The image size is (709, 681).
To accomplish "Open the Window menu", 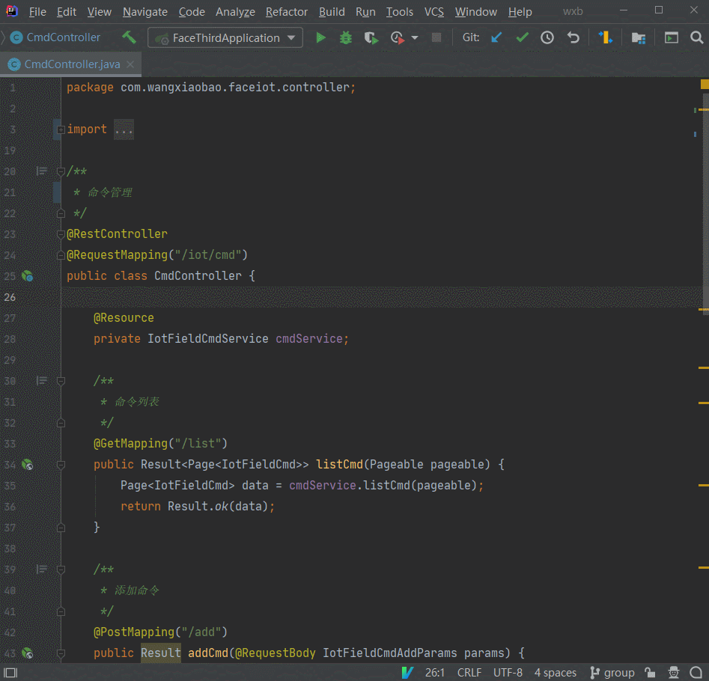I will pyautogui.click(x=475, y=12).
